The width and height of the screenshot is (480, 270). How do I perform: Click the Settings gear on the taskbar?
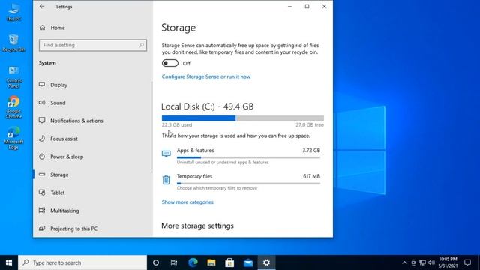pyautogui.click(x=266, y=262)
